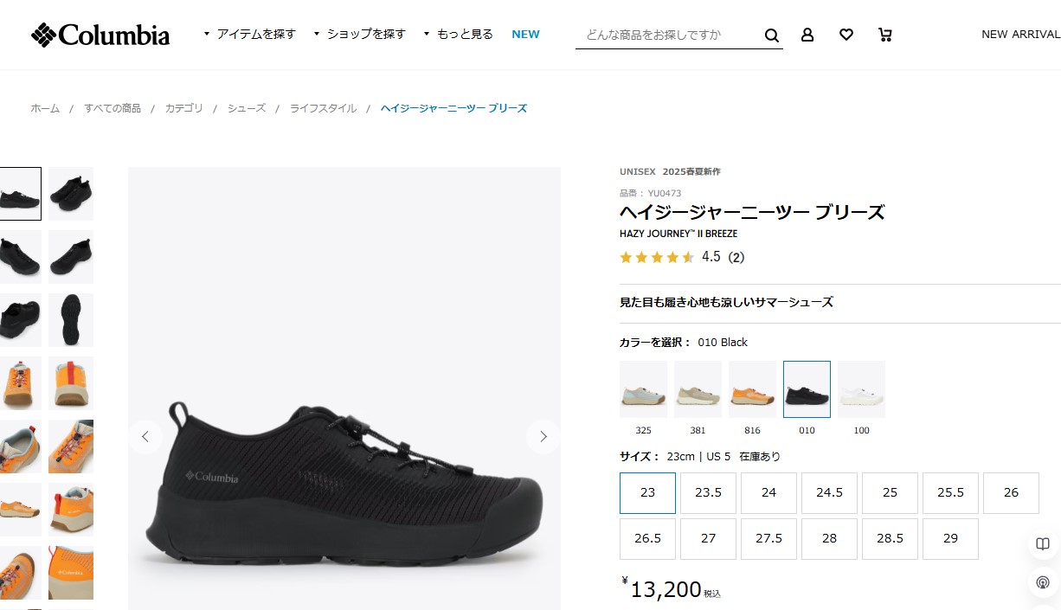The height and width of the screenshot is (610, 1061).
Task: Choose color swatch 816 orange shoe
Action: [x=752, y=389]
